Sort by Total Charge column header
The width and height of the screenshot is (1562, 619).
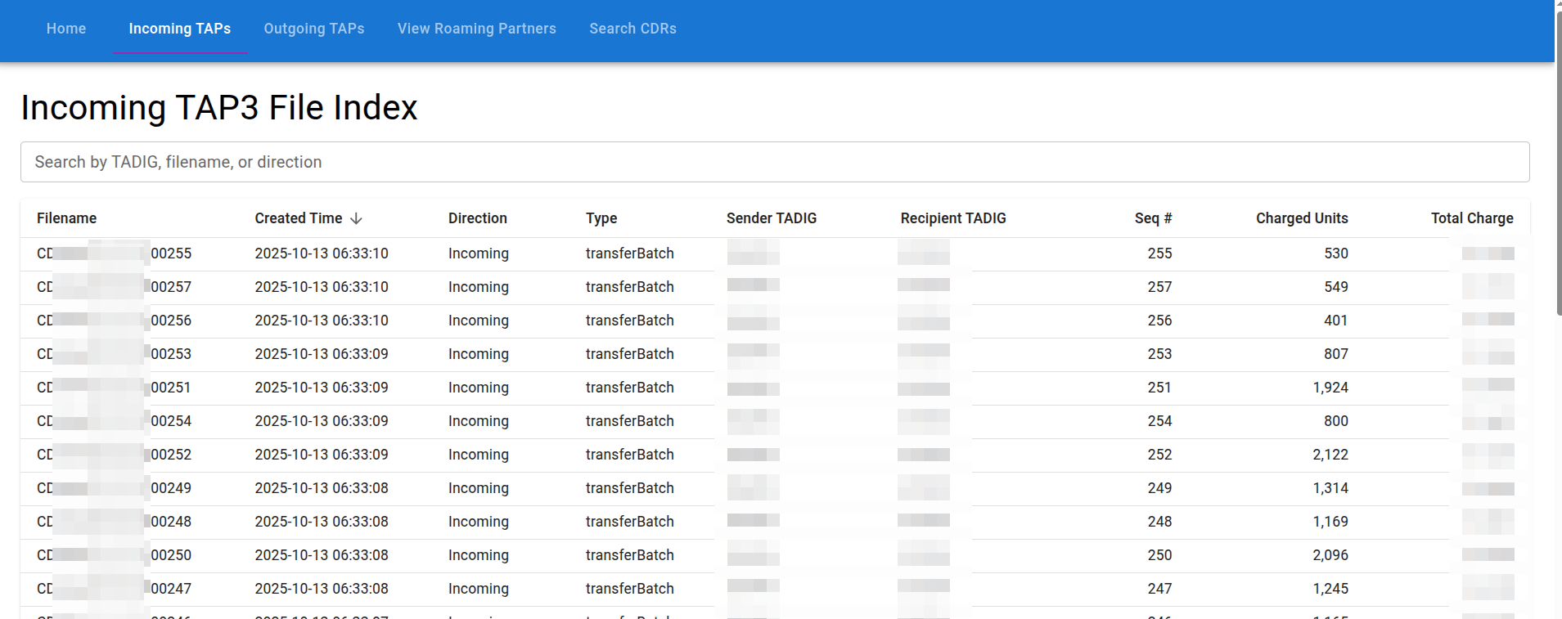pos(1471,218)
